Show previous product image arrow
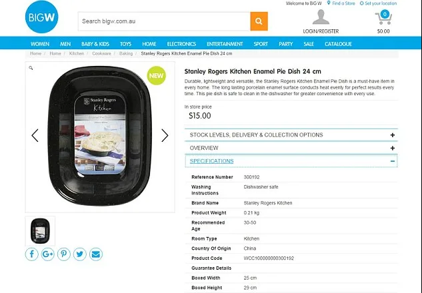This screenshot has height=293, width=422. pyautogui.click(x=35, y=135)
